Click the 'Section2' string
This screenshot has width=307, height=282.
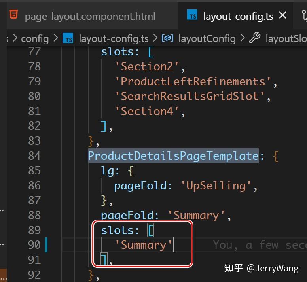pyautogui.click(x=147, y=66)
